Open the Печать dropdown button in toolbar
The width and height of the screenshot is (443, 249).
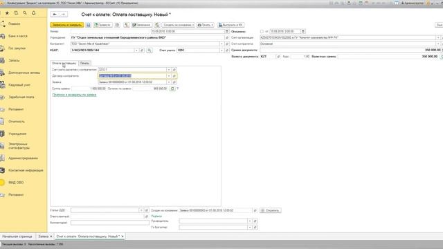tap(206, 25)
